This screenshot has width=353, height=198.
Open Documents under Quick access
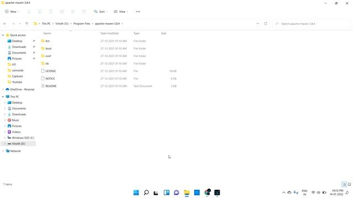[x=19, y=53]
